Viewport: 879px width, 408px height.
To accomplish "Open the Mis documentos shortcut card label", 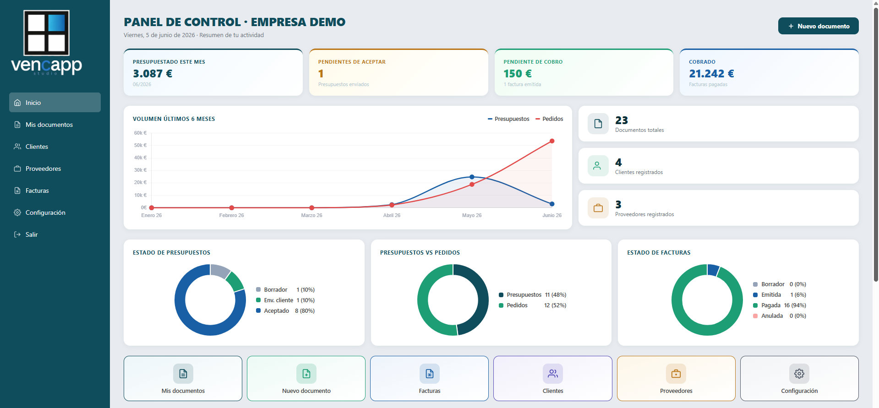I will point(183,391).
